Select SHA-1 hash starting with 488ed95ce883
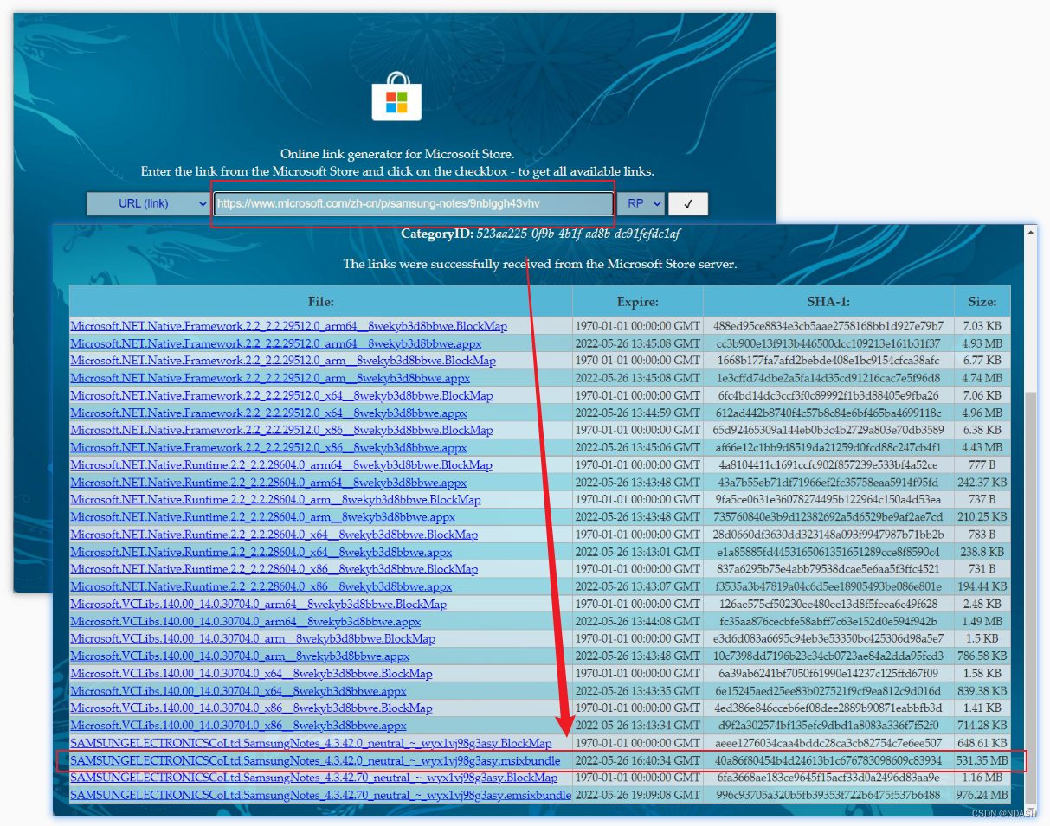The height and width of the screenshot is (826, 1050). click(828, 326)
